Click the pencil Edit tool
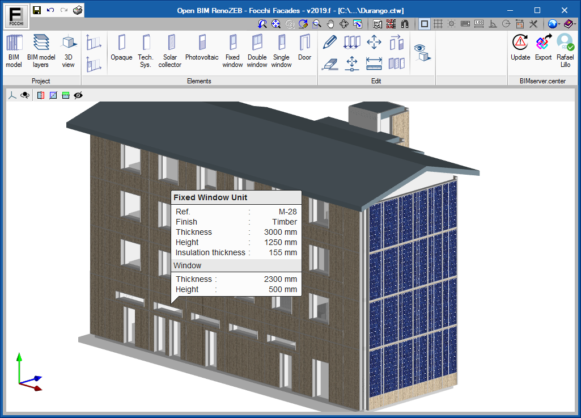 [x=329, y=43]
